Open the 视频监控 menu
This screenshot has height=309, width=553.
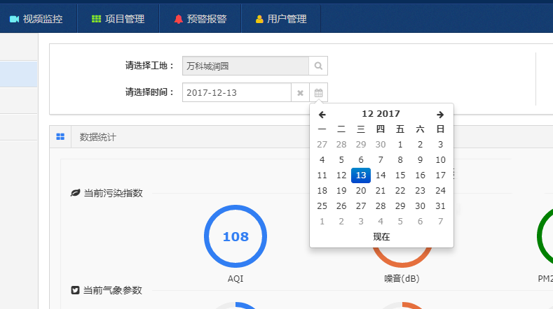tap(36, 19)
